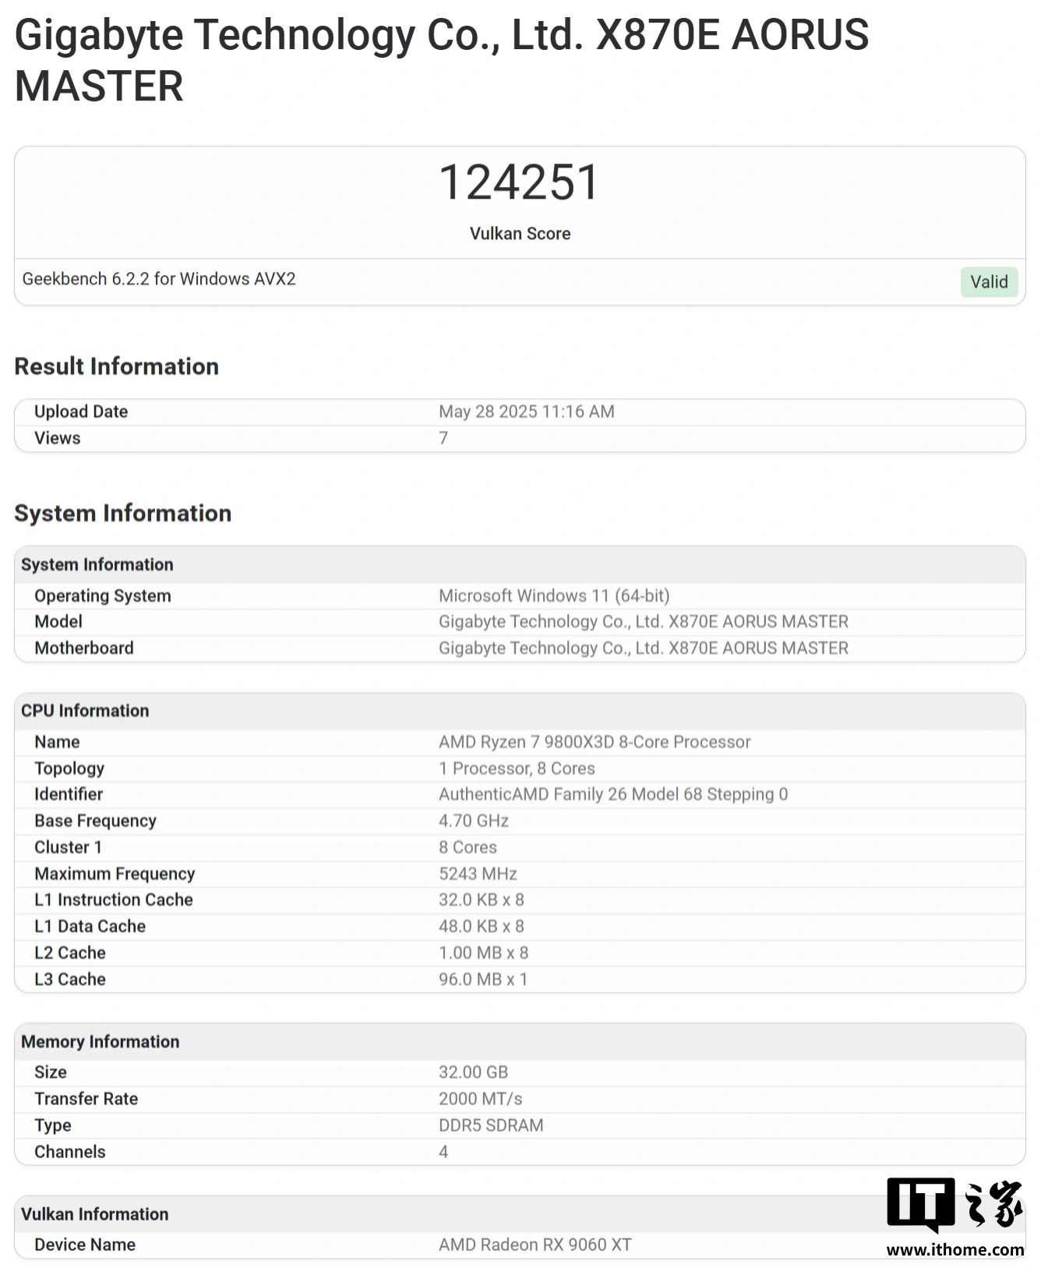1041x1268 pixels.
Task: Click the Views row
Action: pos(520,438)
